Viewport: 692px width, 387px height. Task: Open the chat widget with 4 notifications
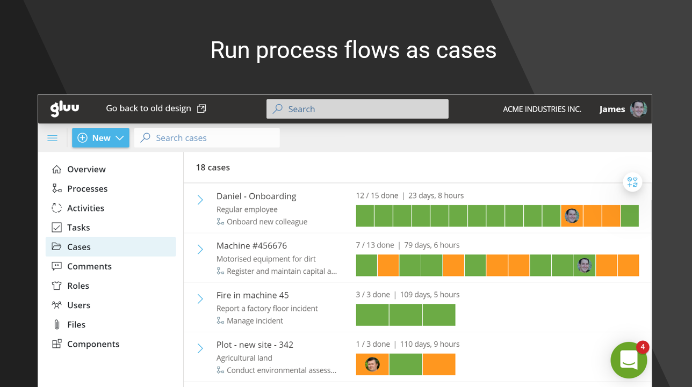pos(629,360)
